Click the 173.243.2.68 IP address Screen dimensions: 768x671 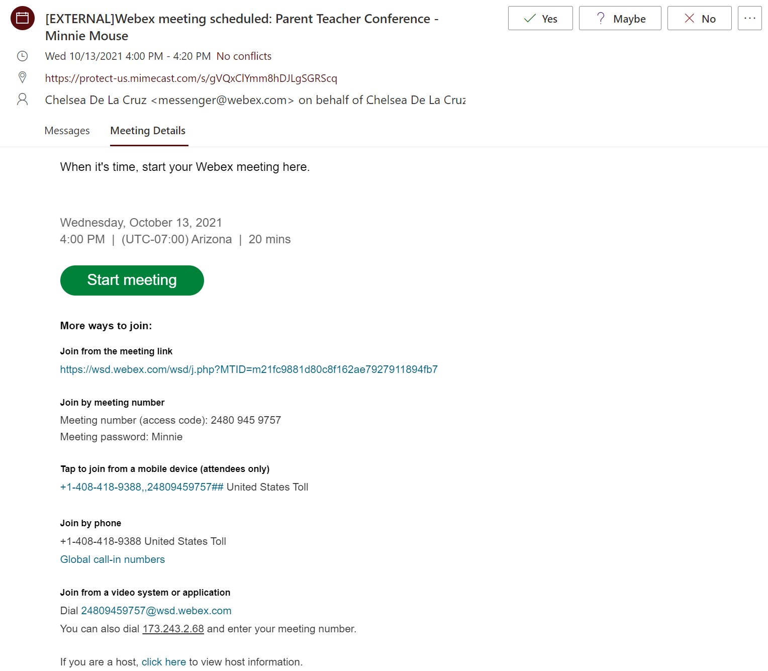(x=173, y=629)
